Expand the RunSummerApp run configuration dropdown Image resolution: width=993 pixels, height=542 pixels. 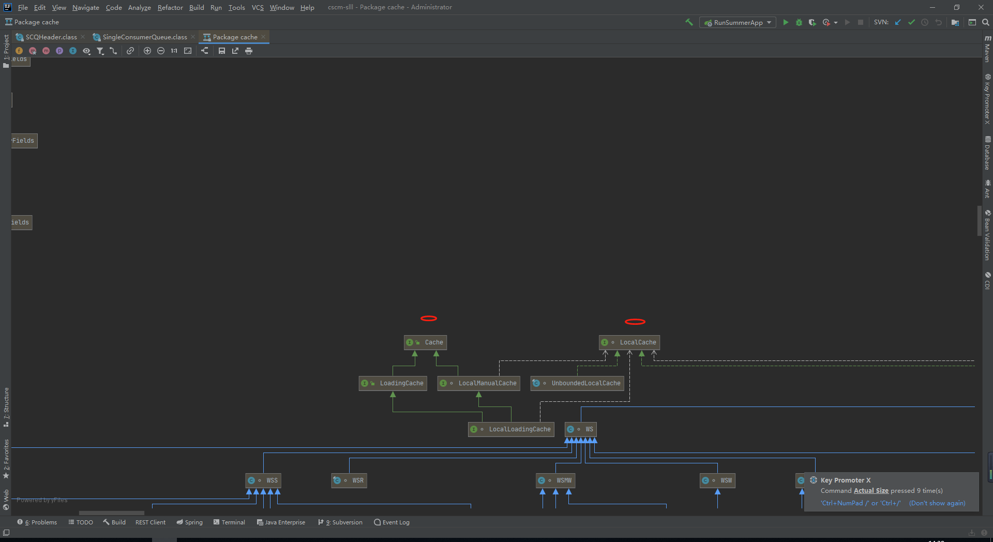[769, 23]
